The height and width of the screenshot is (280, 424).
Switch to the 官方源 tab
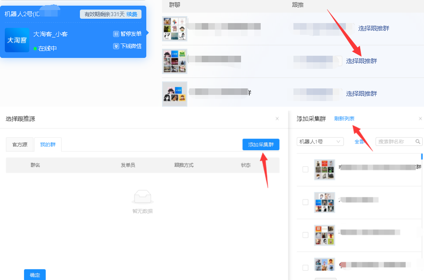[20, 145]
